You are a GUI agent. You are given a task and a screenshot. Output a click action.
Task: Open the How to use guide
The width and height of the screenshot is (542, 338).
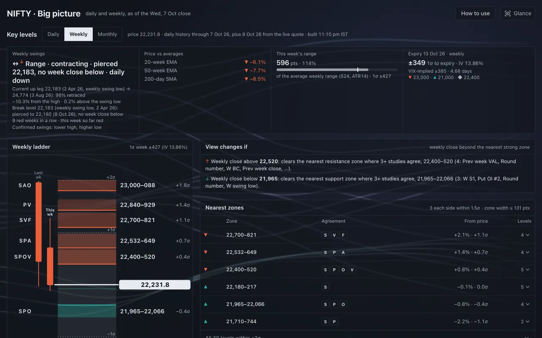(x=475, y=13)
